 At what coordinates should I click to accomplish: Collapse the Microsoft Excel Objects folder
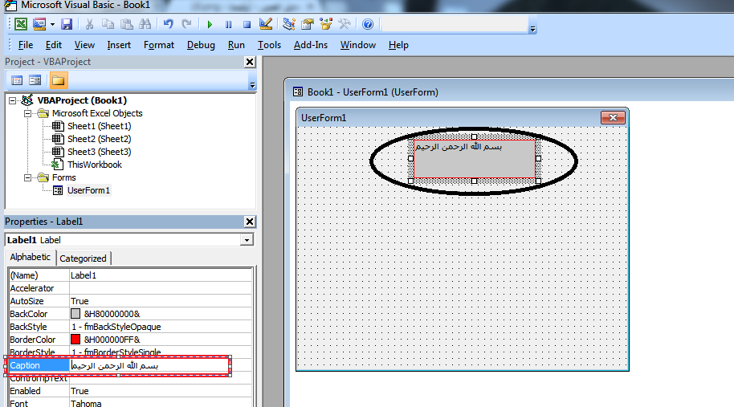27,114
